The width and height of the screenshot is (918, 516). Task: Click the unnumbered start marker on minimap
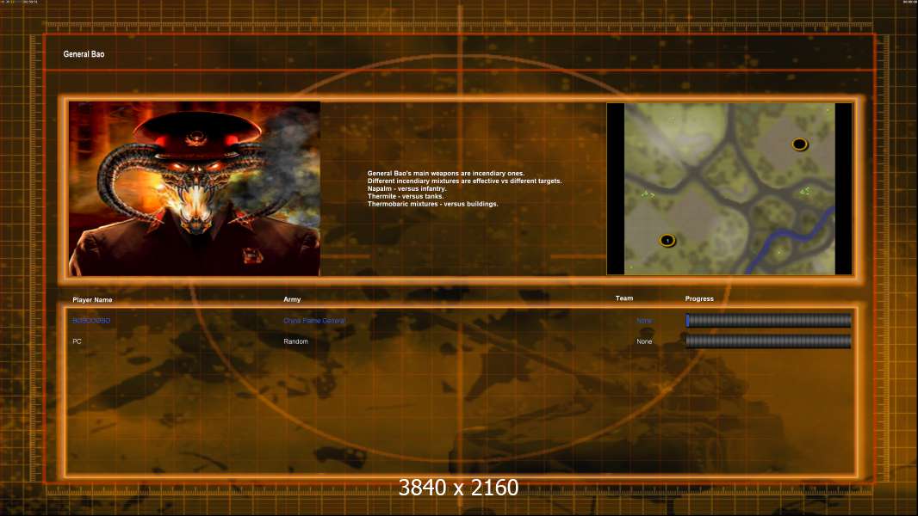[800, 144]
